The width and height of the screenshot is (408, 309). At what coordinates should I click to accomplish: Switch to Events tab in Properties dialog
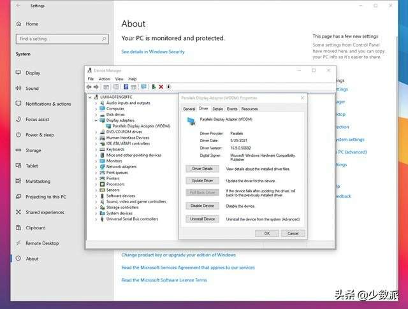click(x=232, y=109)
